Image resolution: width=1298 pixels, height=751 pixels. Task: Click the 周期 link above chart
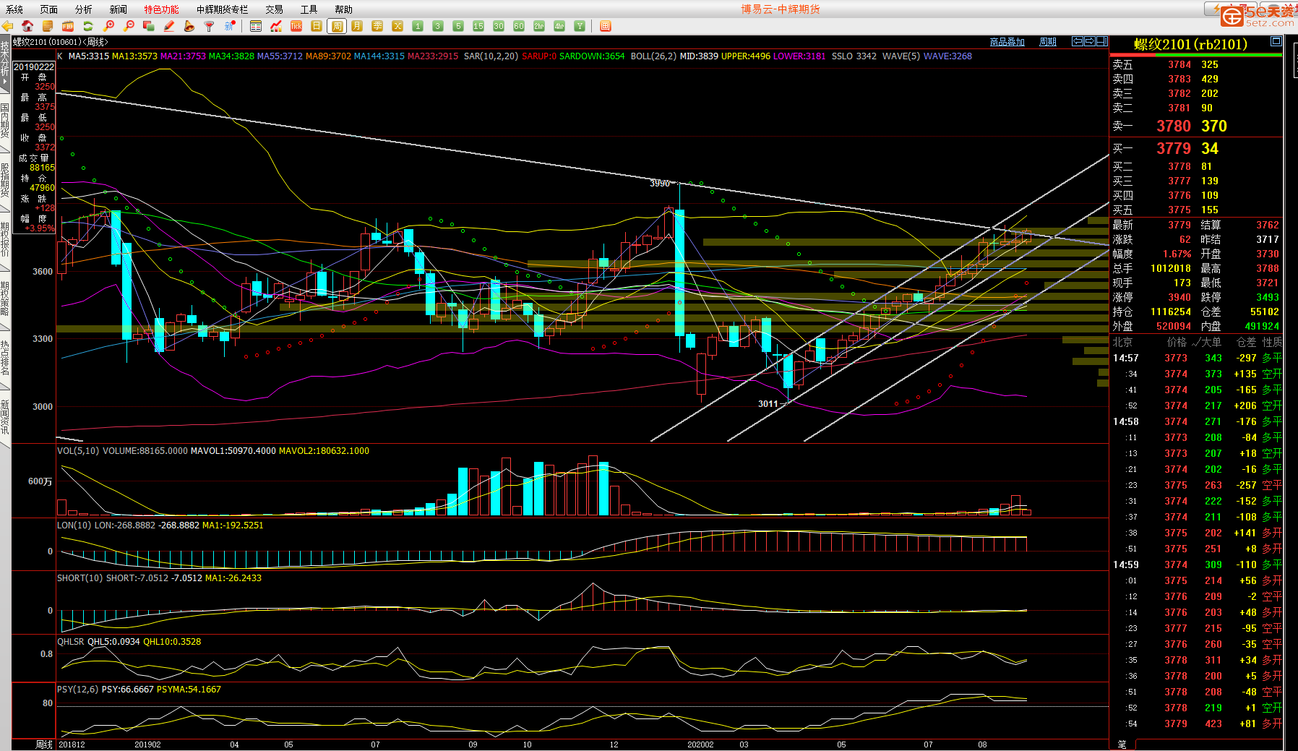click(1048, 42)
